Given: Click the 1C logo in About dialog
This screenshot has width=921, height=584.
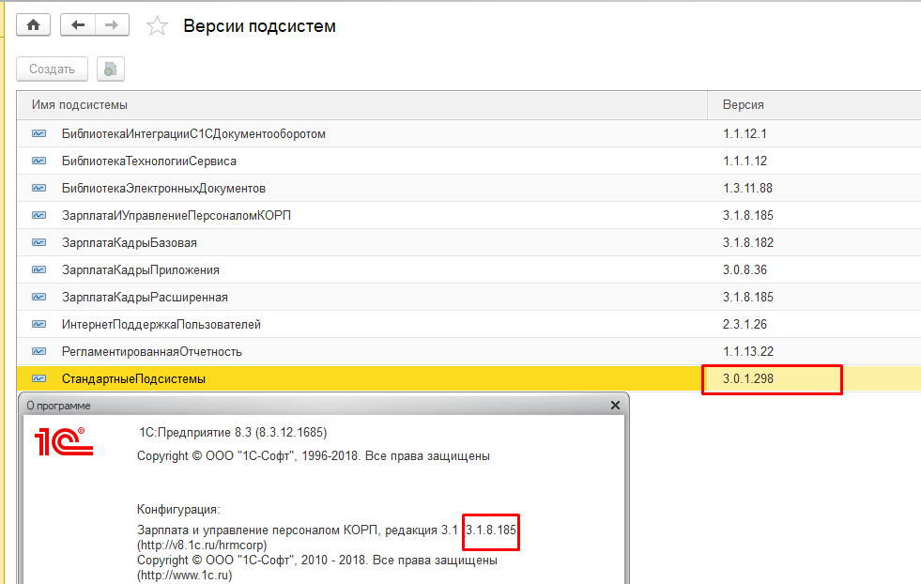Looking at the screenshot, I should point(64,442).
